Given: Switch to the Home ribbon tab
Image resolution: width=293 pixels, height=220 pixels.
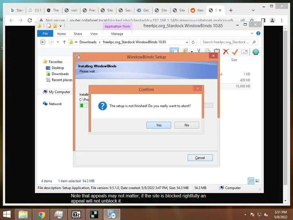Looking at the screenshot, I should pyautogui.click(x=62, y=34).
